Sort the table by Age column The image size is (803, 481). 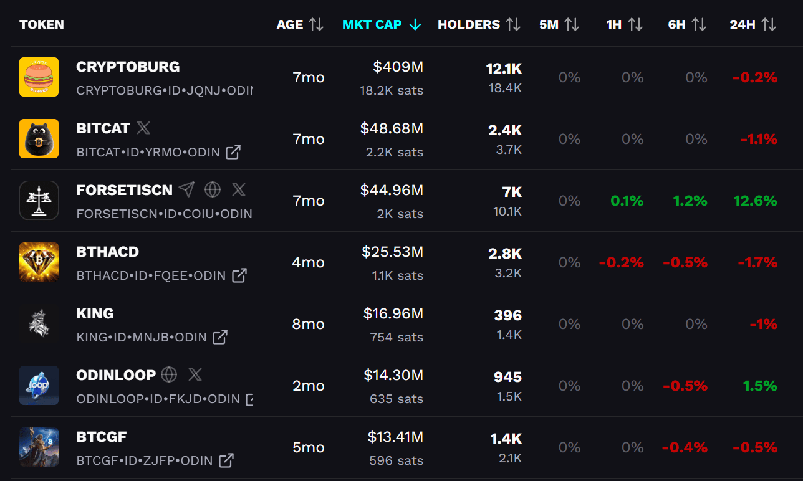click(300, 24)
